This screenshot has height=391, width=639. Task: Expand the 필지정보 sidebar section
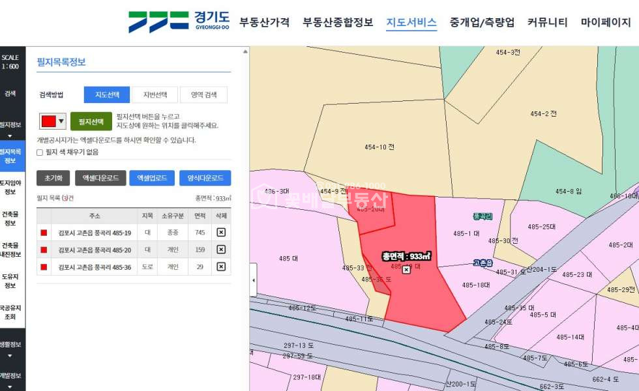10,128
